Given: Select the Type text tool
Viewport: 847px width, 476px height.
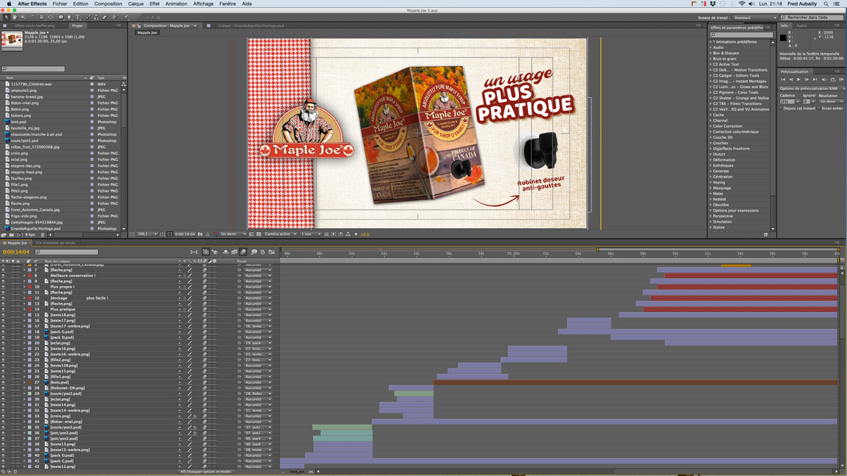Looking at the screenshot, I should (x=77, y=17).
